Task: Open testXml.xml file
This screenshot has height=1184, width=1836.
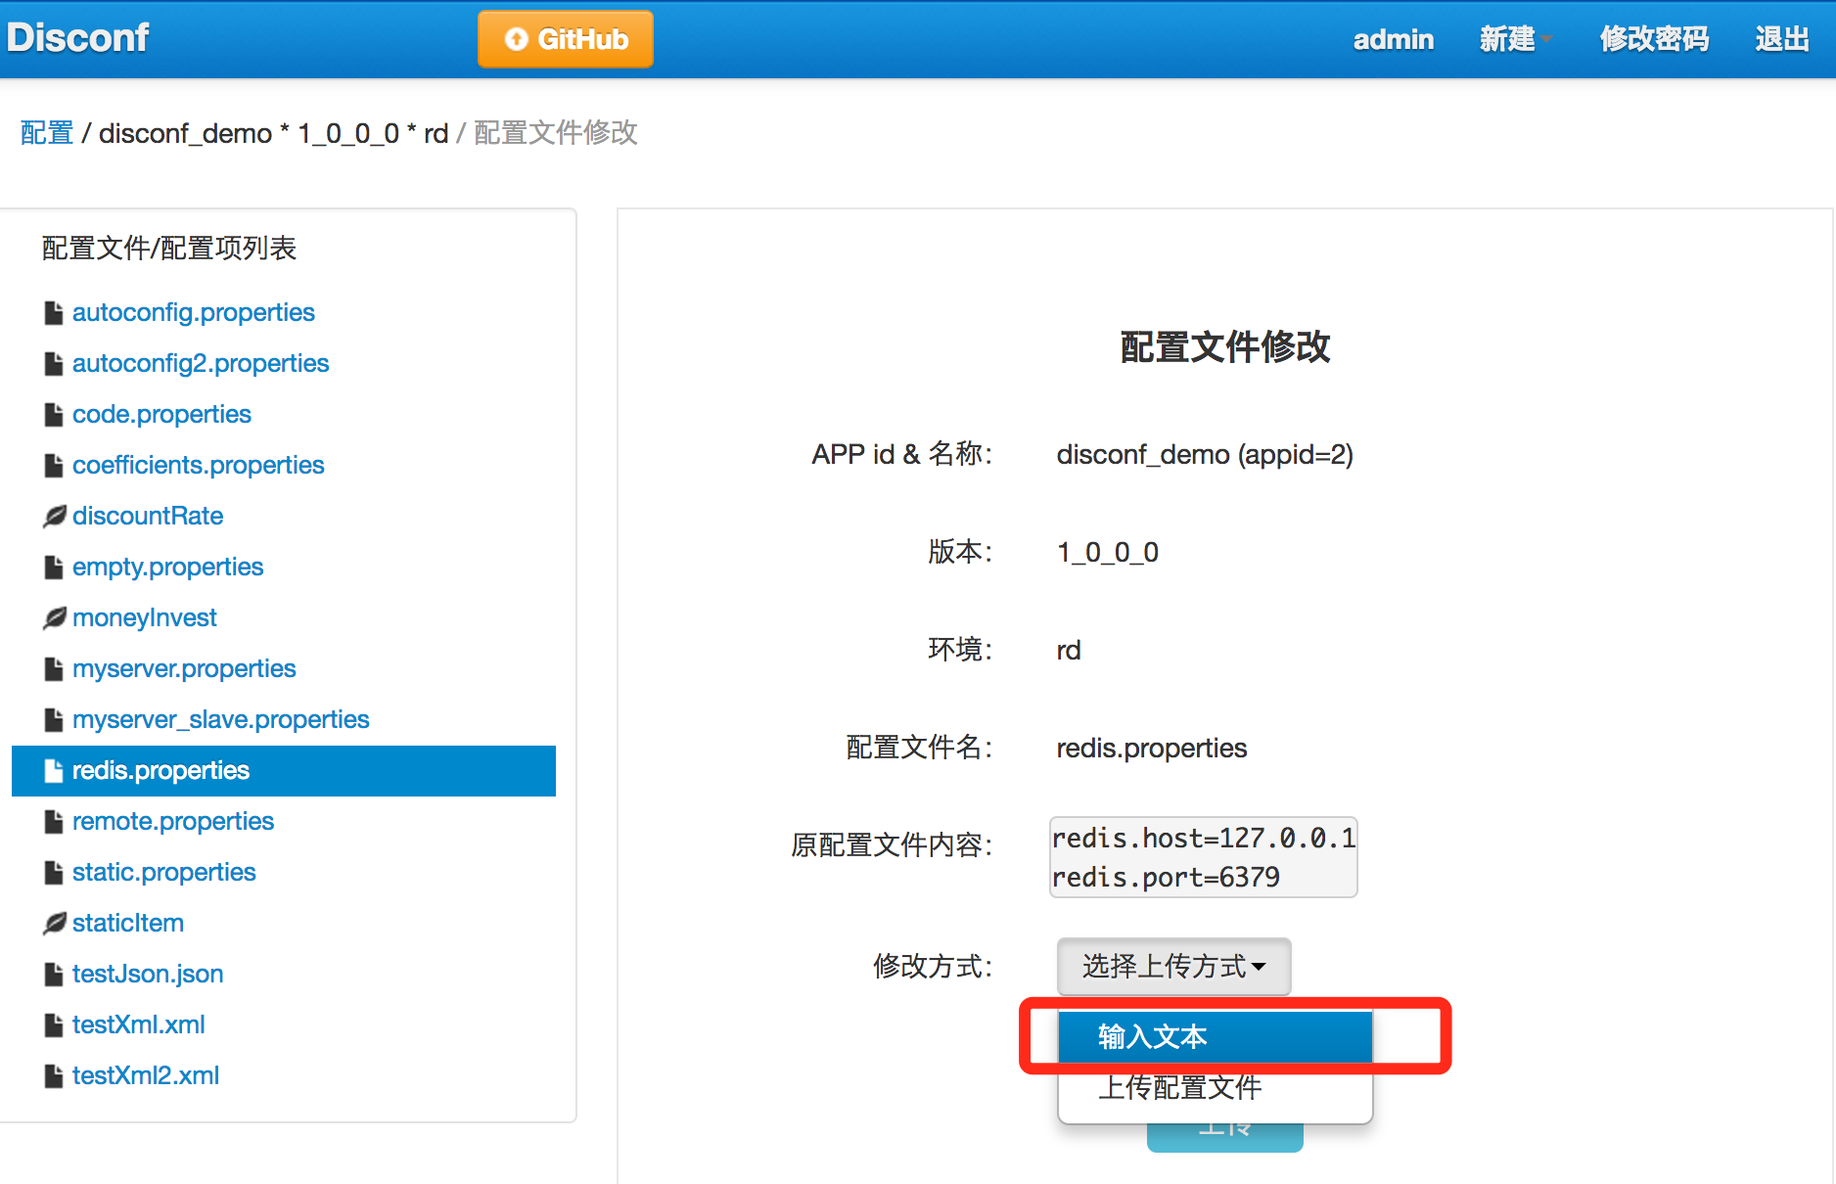Action: pyautogui.click(x=139, y=1025)
